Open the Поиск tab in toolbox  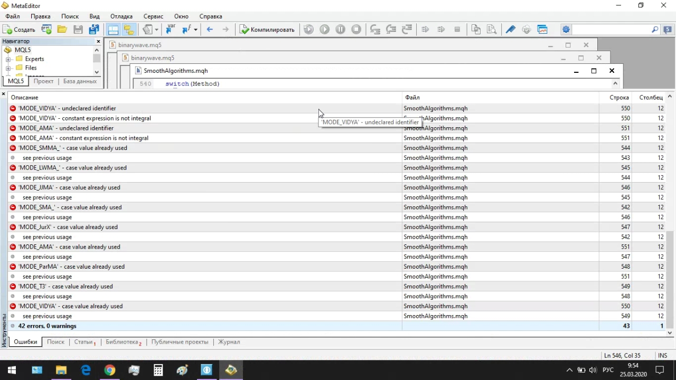coord(55,342)
